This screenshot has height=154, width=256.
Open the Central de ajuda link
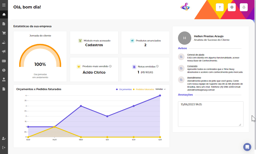point(195,55)
